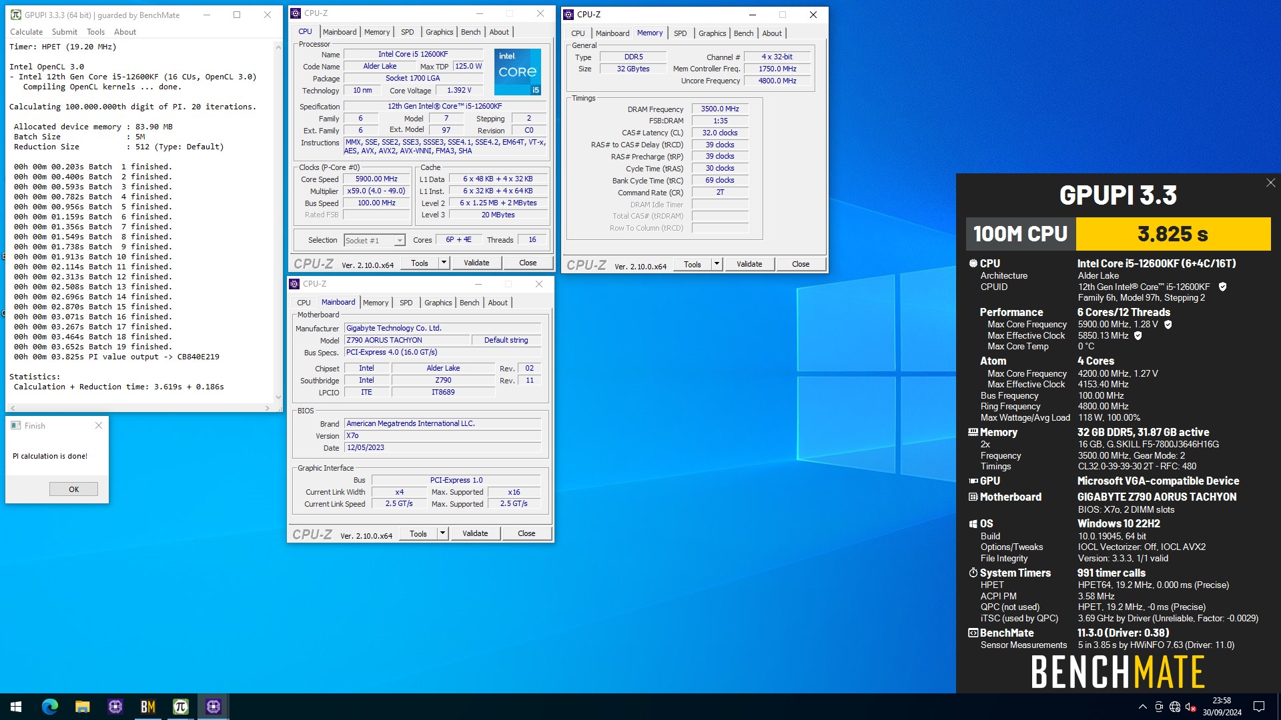
Task: Click Max Core Frequency verified shield
Action: click(1168, 325)
